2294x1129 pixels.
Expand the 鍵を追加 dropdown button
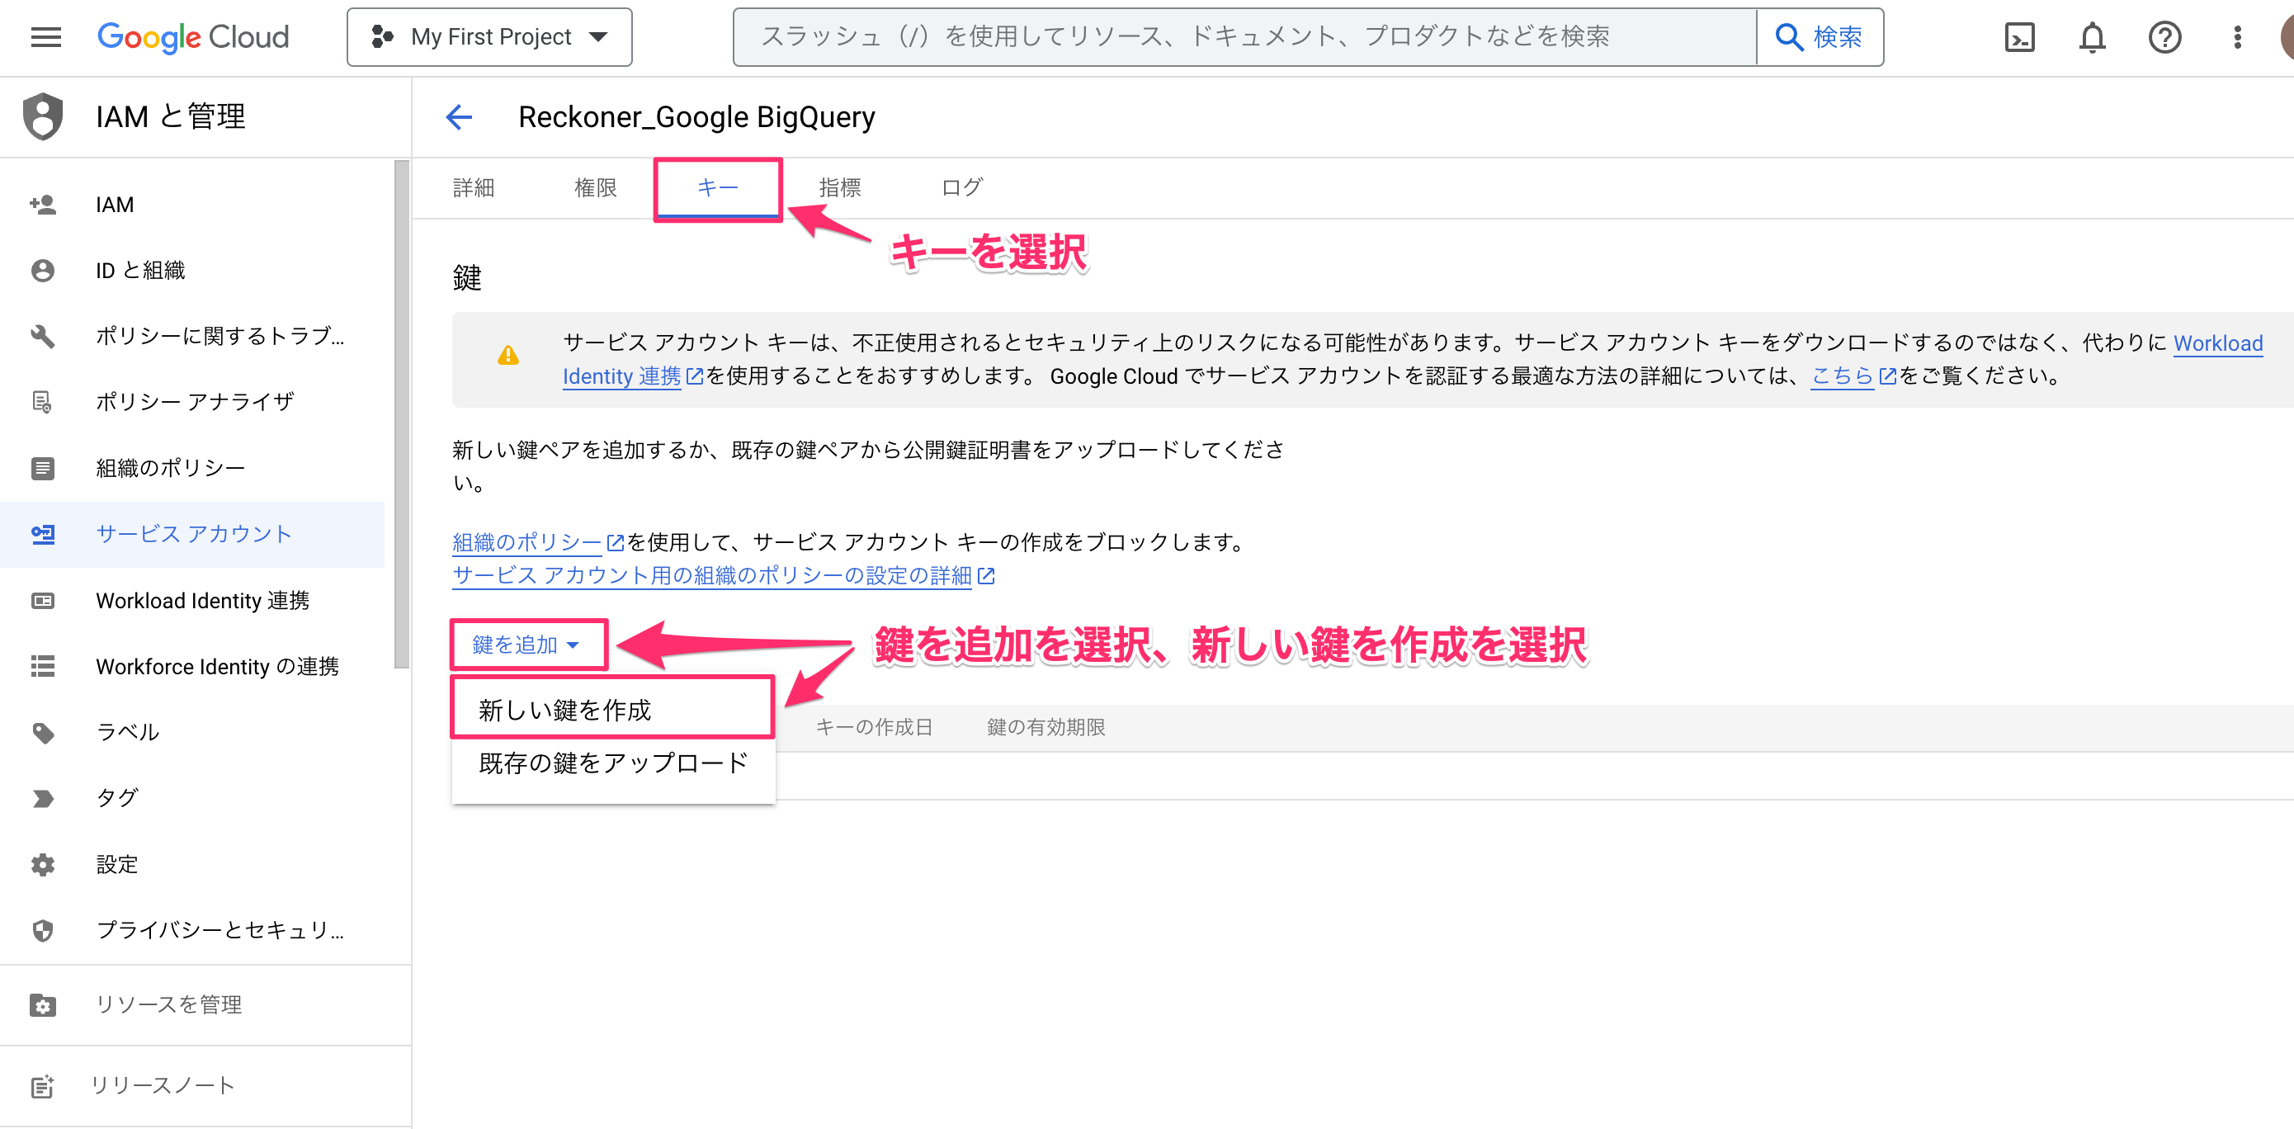[527, 645]
